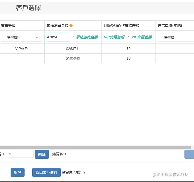Screen dimensions: 194x182
Task: Click the second VIP會籍差額 input field
Action: point(142,37)
